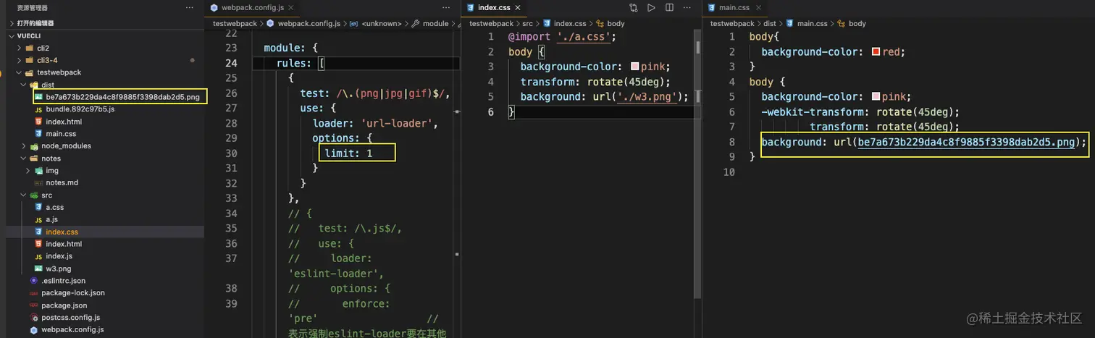Expand the cli2 folder
Screen dimensions: 1095x338
(20, 48)
